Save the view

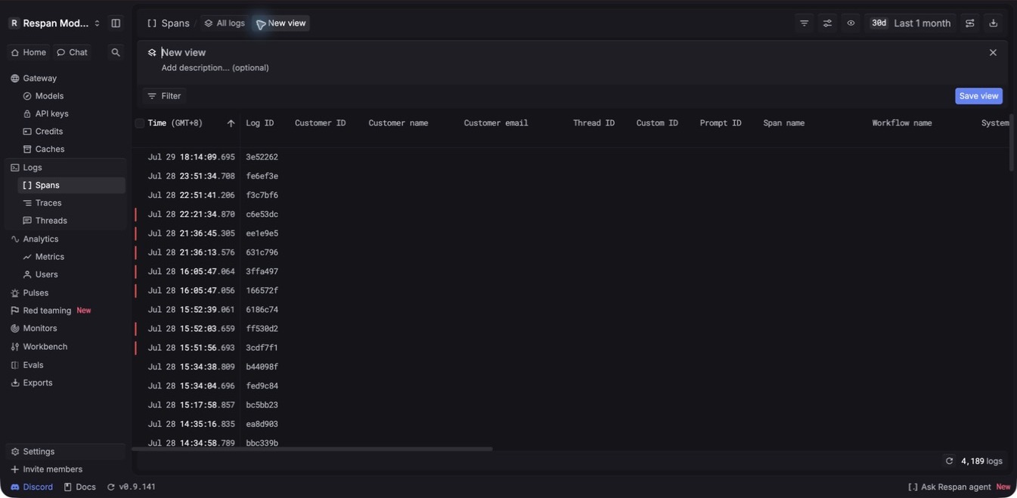(x=978, y=96)
